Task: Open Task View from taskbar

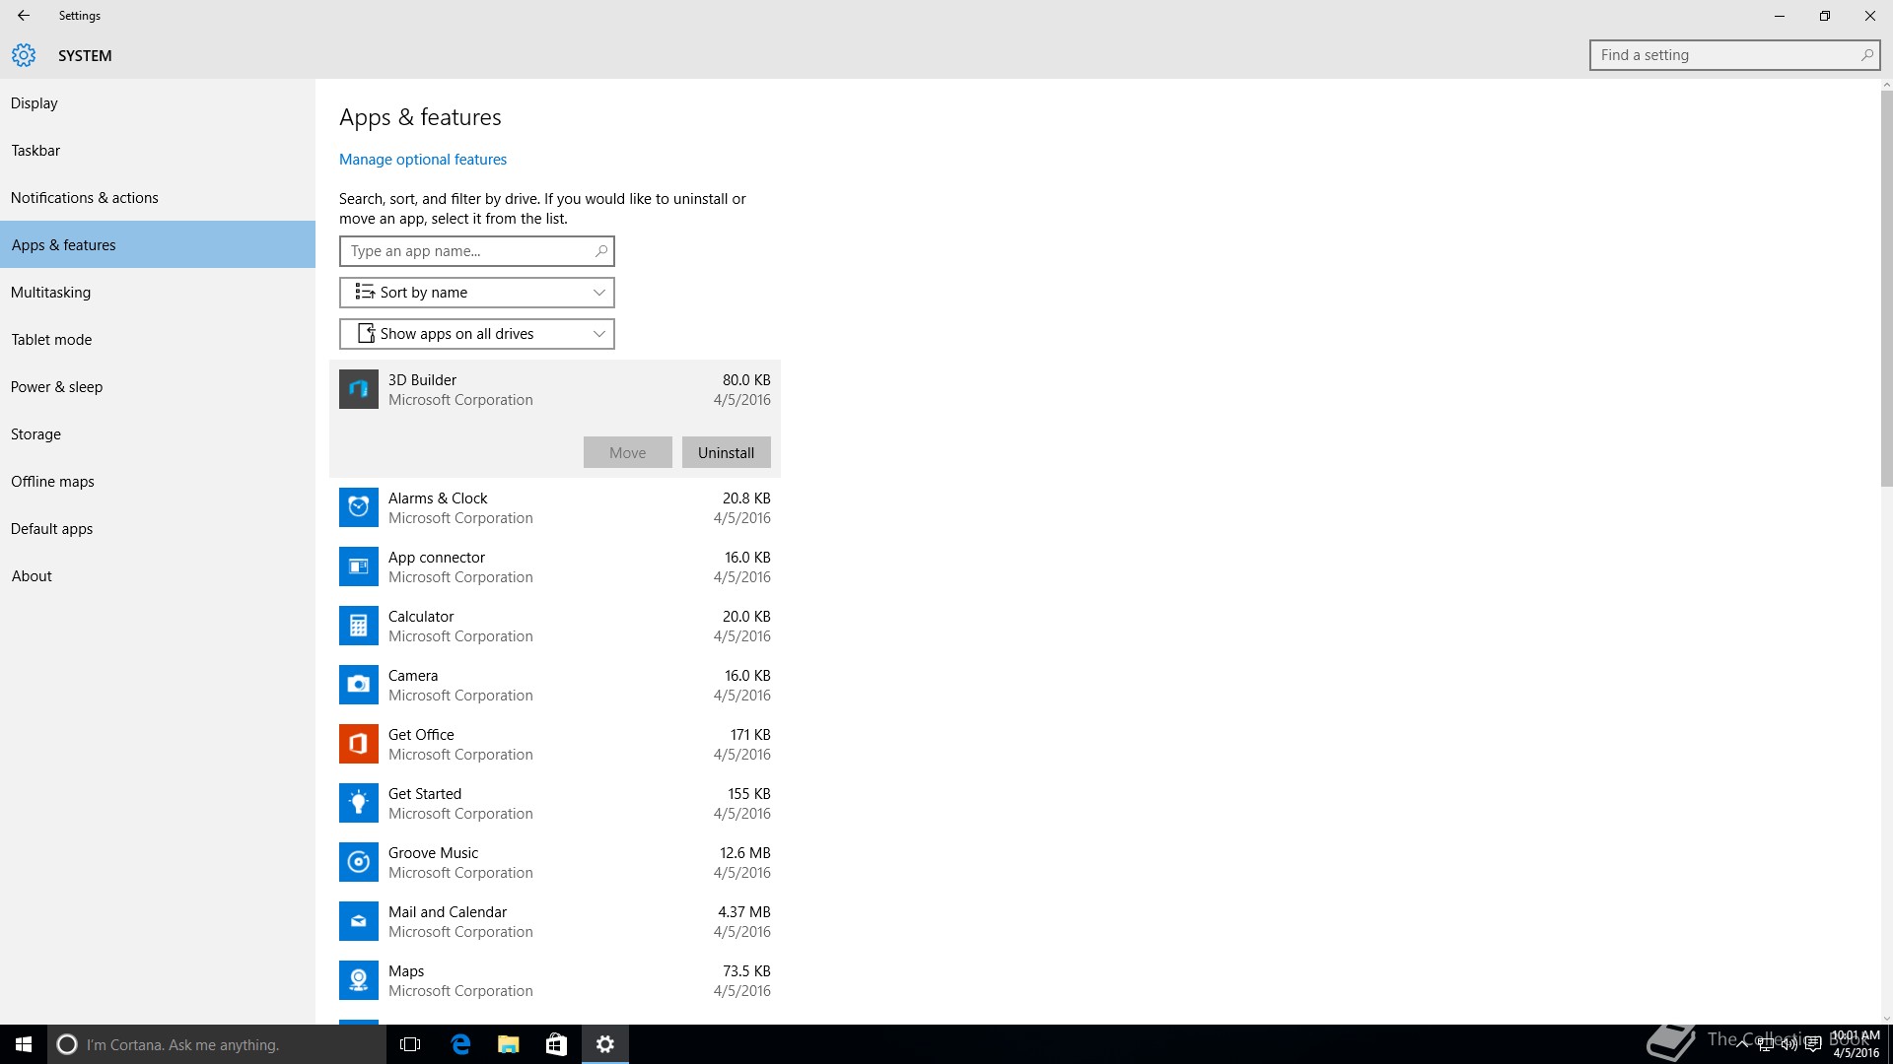Action: pyautogui.click(x=410, y=1044)
